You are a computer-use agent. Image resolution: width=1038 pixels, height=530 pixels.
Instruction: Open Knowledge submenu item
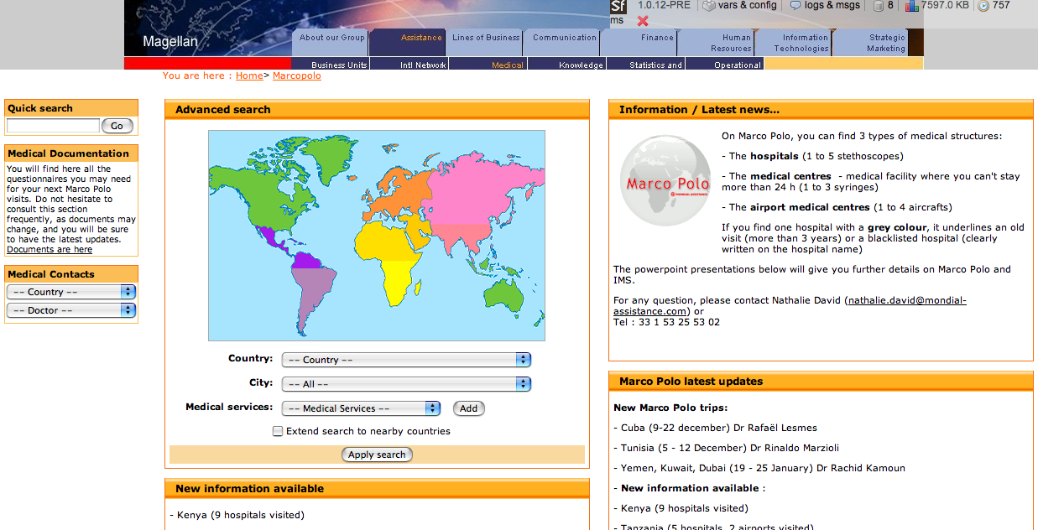coord(566,64)
